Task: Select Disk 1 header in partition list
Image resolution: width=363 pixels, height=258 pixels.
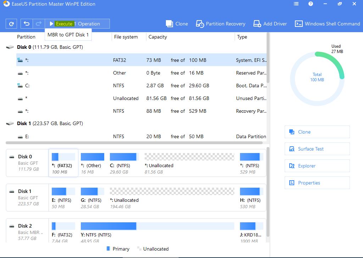Action: coord(50,123)
